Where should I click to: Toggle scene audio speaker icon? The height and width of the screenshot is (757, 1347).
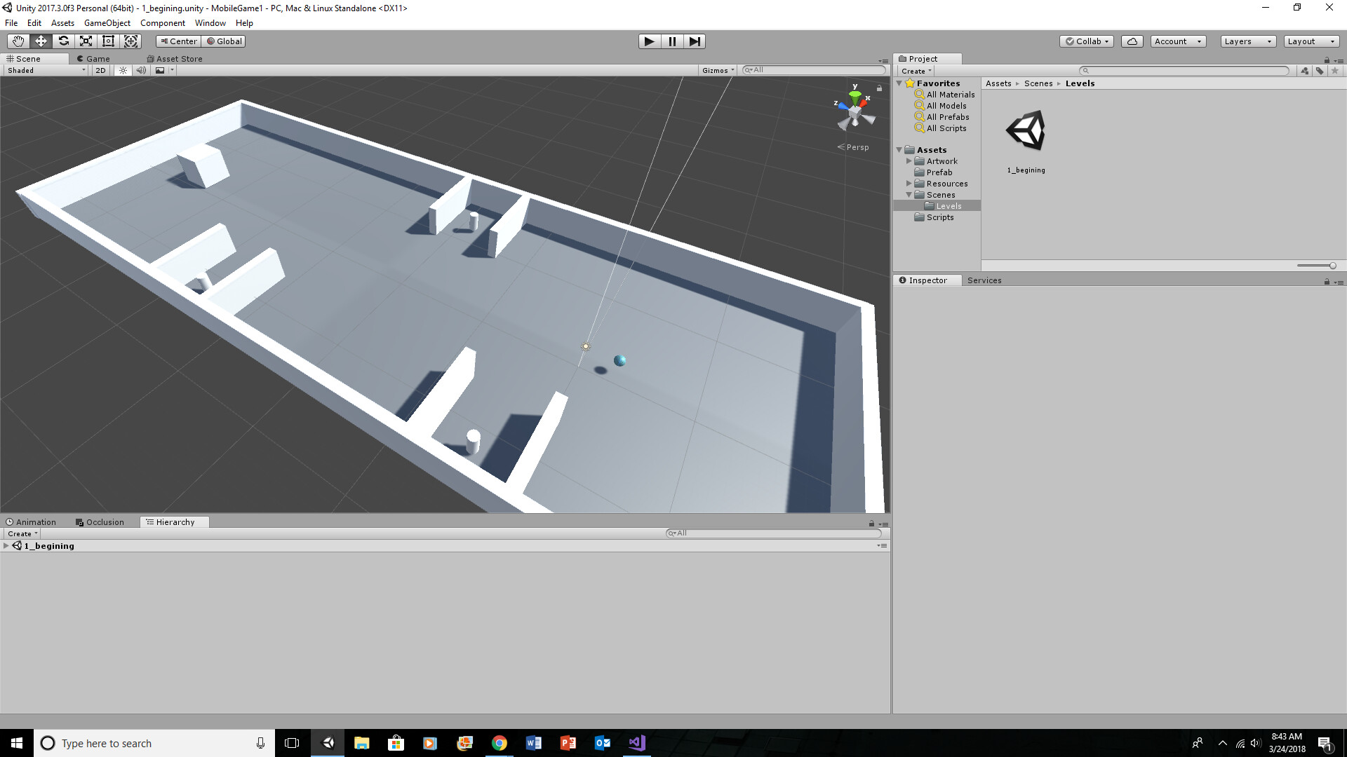(x=141, y=70)
